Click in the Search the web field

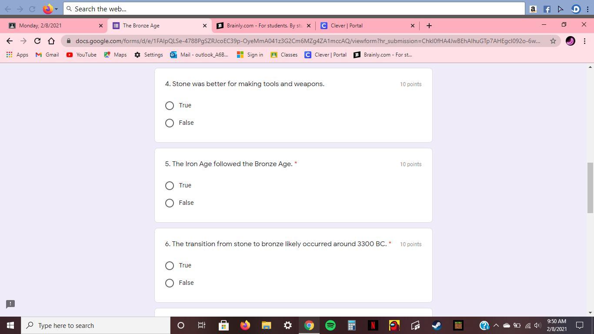(x=294, y=9)
